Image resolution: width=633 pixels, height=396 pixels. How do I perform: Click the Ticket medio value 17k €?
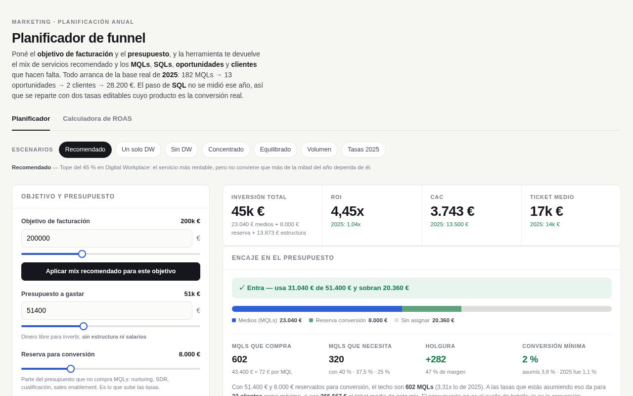pyautogui.click(x=546, y=211)
